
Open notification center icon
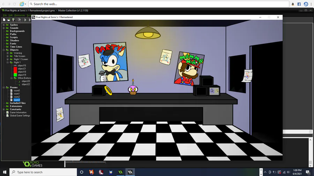pos(308,172)
